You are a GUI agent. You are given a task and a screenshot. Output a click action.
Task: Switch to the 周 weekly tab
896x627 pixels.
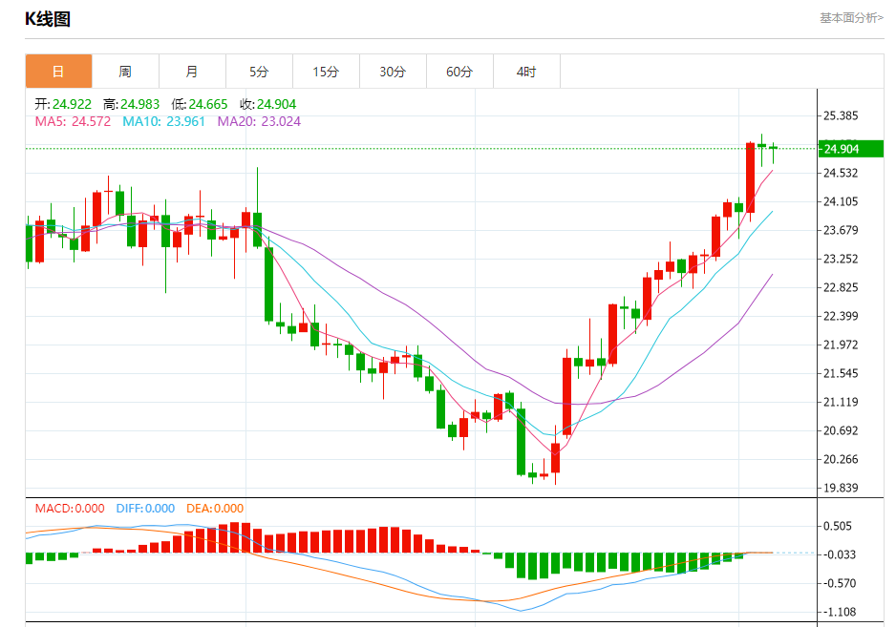coord(125,72)
